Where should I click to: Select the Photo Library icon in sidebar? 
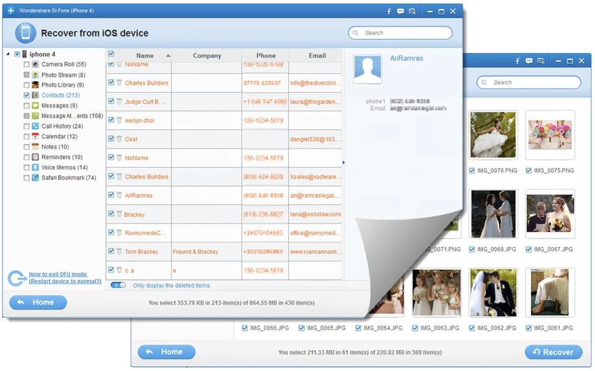point(35,85)
